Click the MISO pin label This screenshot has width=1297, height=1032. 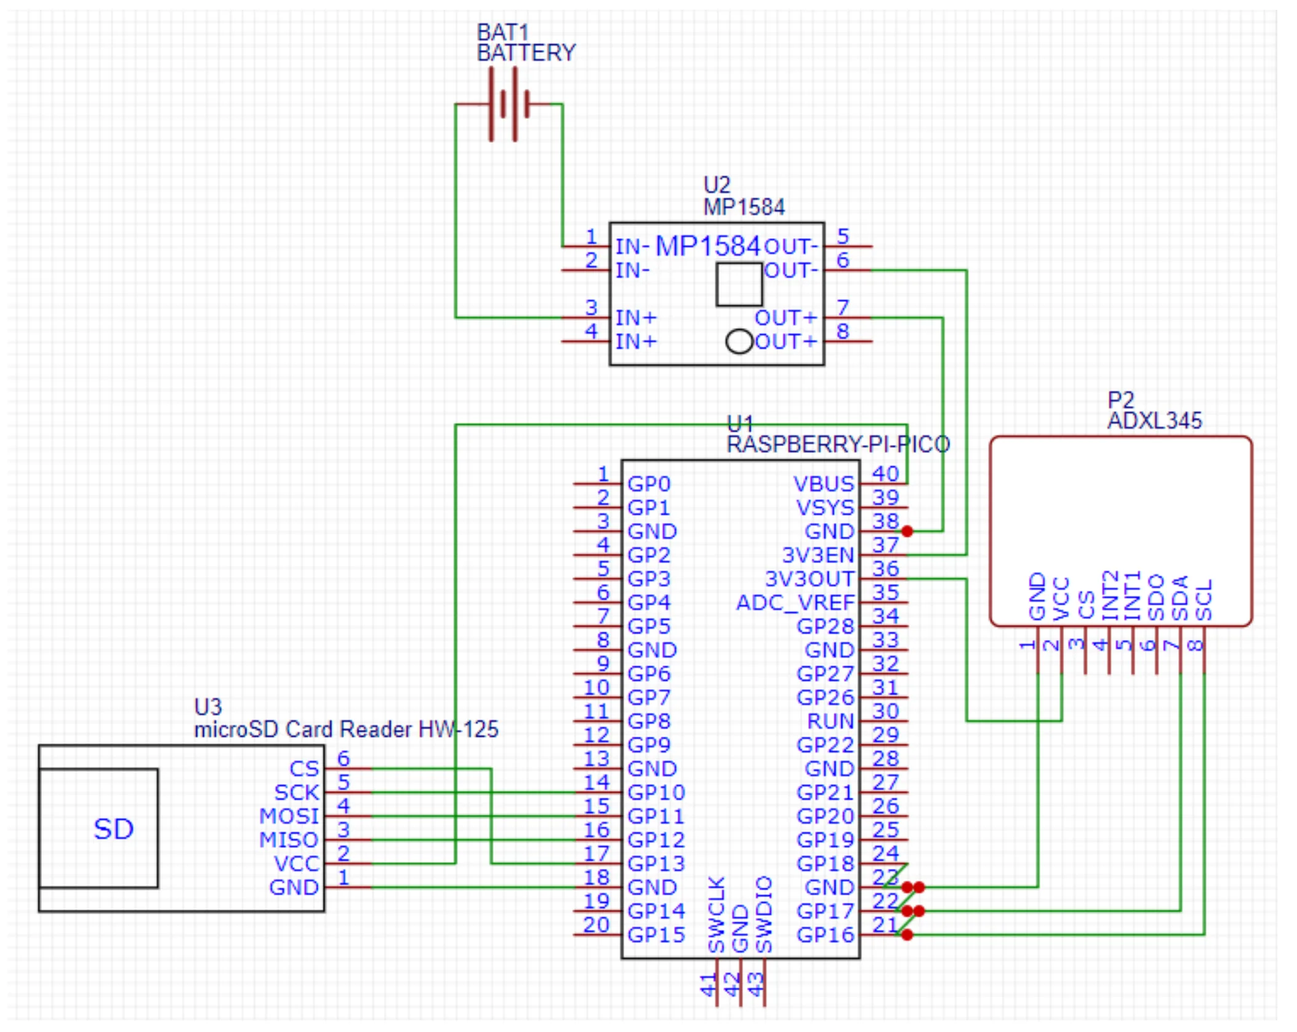(289, 840)
